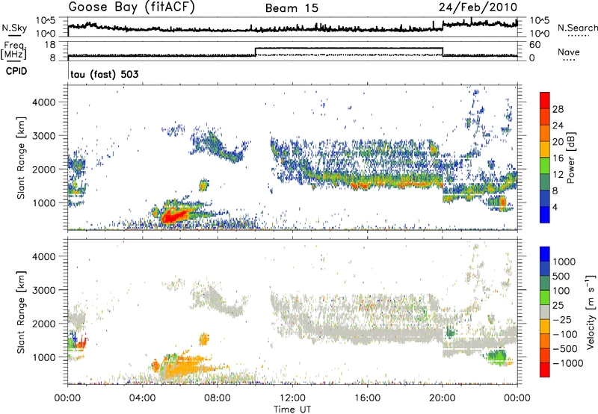Click the 'Time UT' axis title
Screen dimensions: 598x414
(292, 410)
